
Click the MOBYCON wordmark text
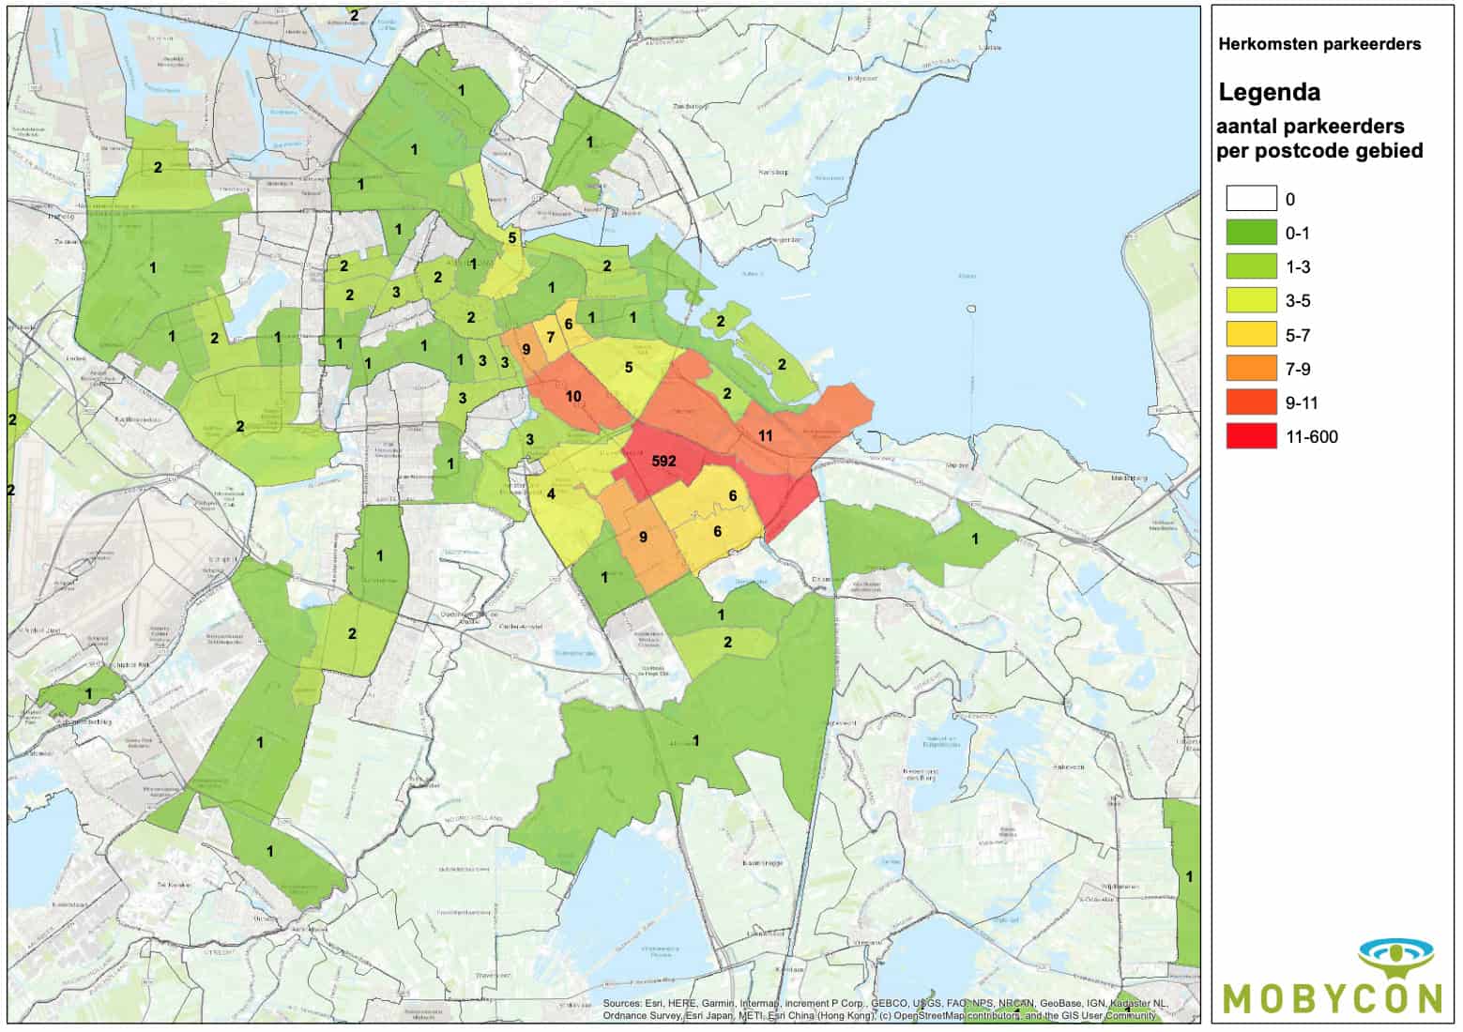pos(1332,998)
